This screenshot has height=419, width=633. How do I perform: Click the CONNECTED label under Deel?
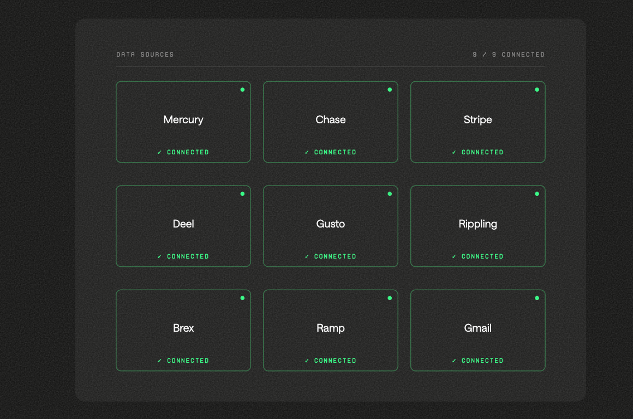click(188, 256)
